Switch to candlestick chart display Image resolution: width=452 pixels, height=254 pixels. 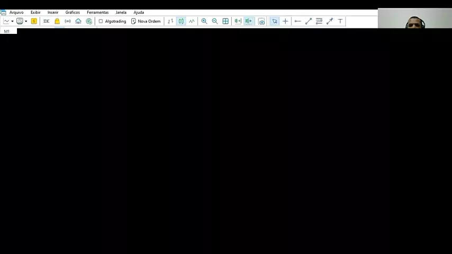(181, 21)
